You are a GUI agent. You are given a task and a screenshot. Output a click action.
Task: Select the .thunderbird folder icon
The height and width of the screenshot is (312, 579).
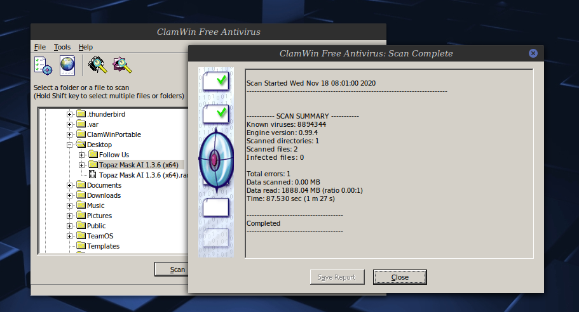(x=81, y=114)
